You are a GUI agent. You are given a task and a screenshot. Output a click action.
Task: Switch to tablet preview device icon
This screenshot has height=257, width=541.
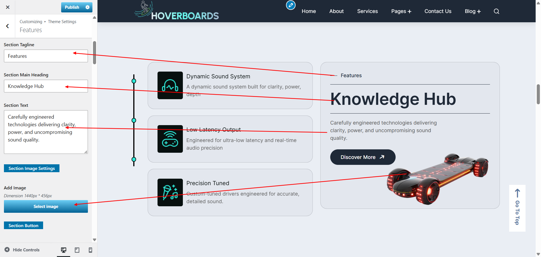tap(77, 250)
